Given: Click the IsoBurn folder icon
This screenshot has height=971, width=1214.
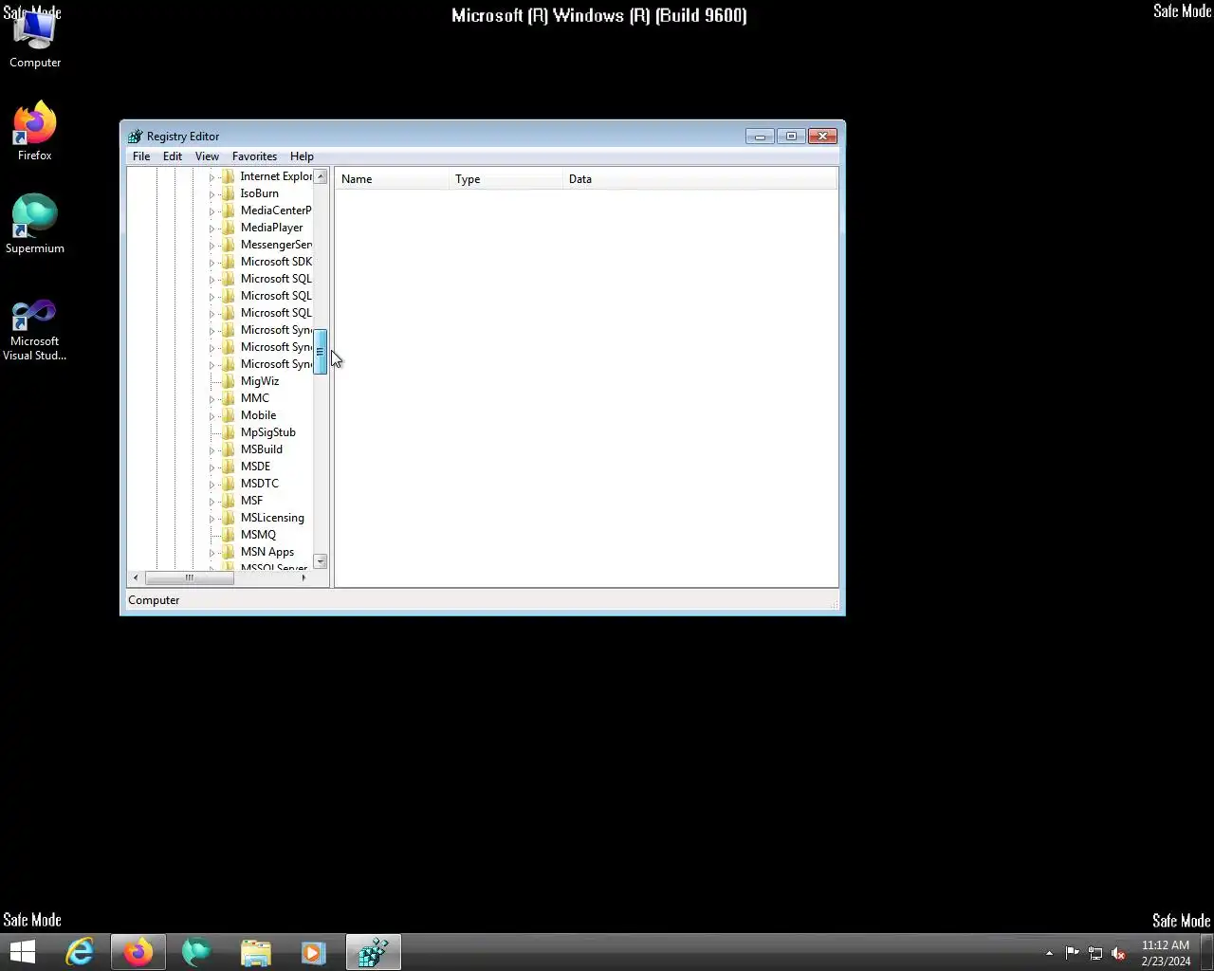Looking at the screenshot, I should click(228, 193).
